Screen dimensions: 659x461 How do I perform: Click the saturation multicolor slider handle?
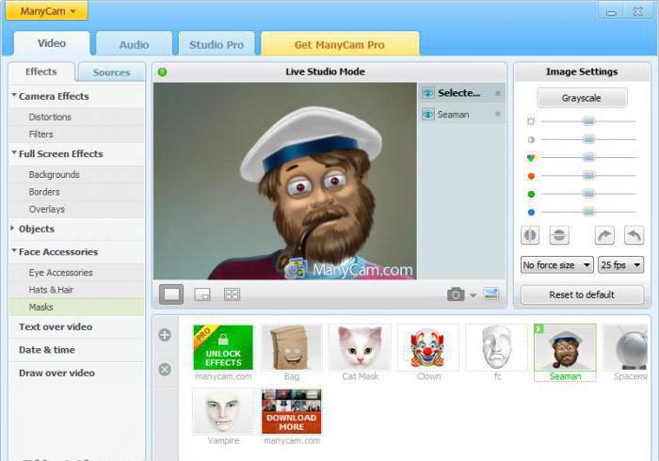[588, 157]
